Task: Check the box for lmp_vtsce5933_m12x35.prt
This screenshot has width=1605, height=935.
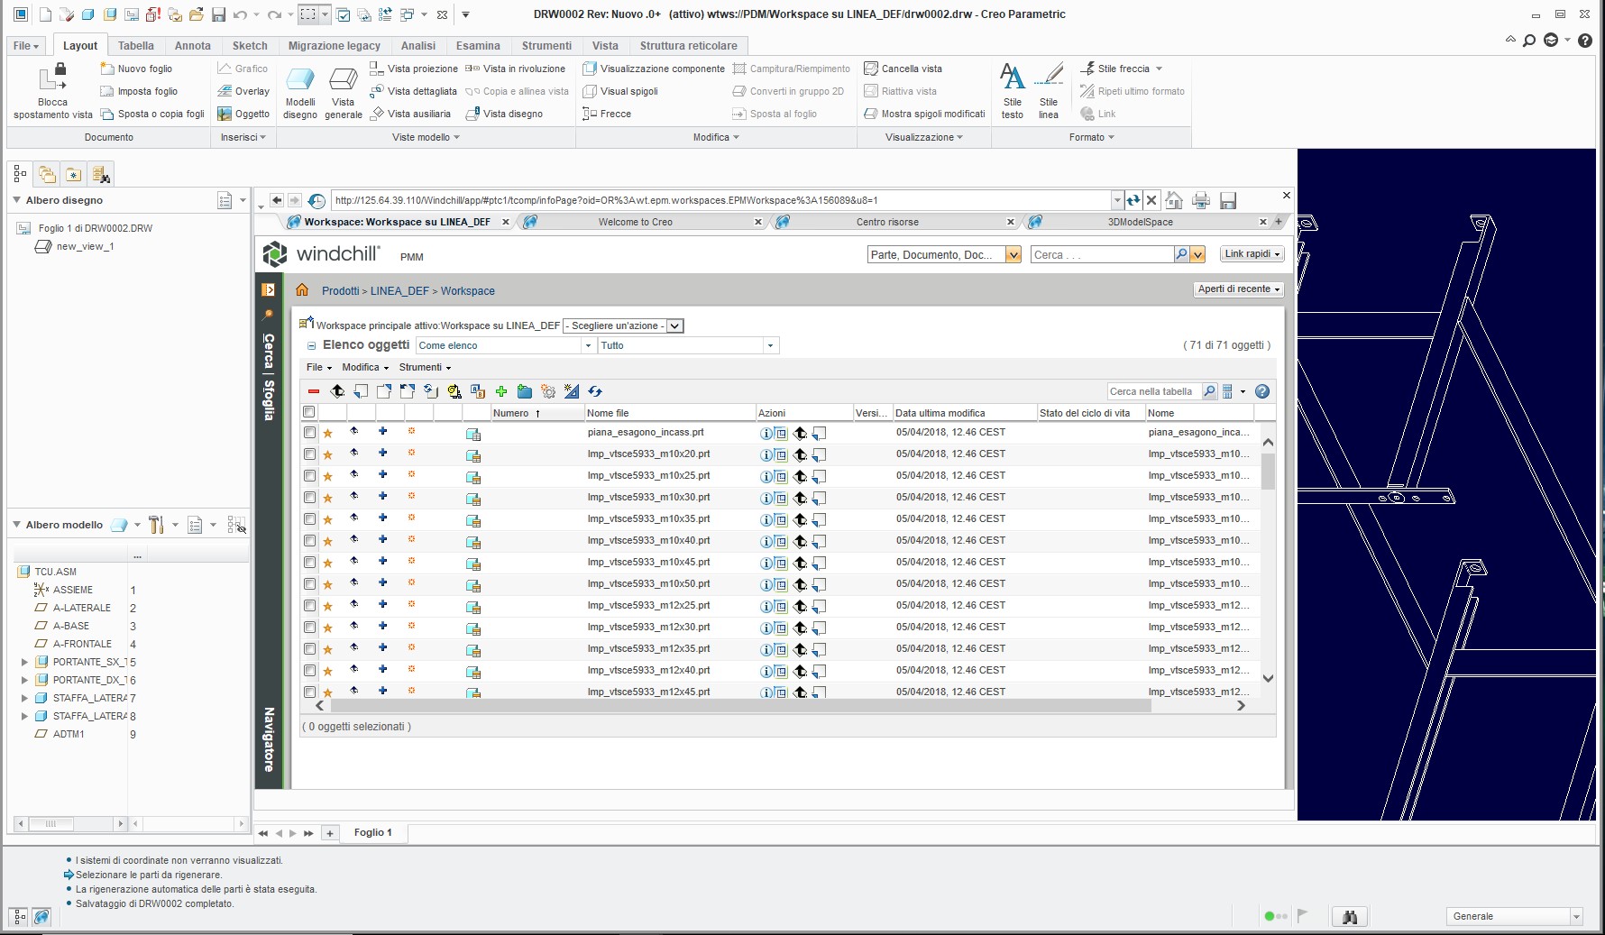Action: tap(309, 649)
